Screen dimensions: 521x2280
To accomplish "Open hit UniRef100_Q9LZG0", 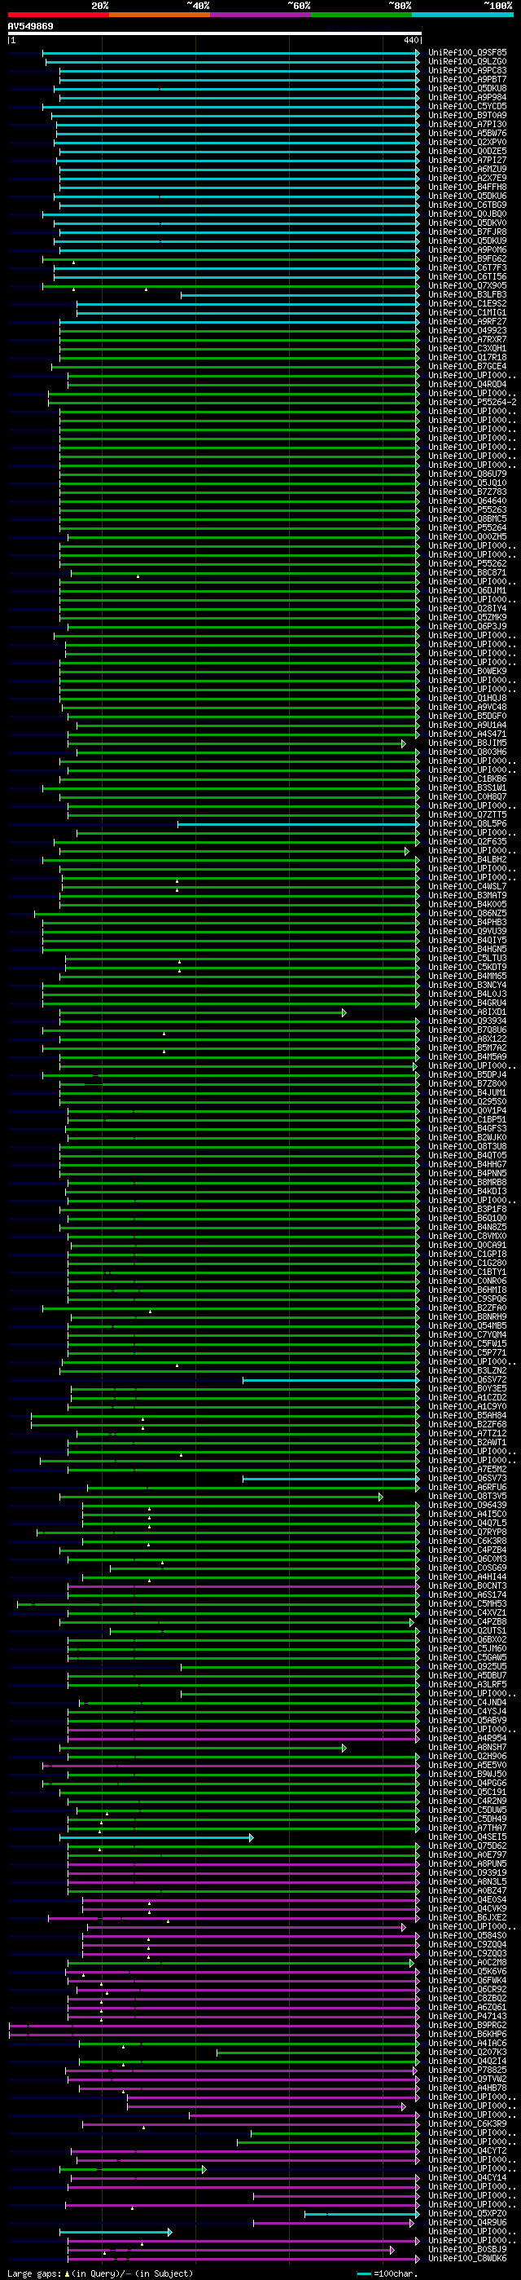I will pos(468,61).
